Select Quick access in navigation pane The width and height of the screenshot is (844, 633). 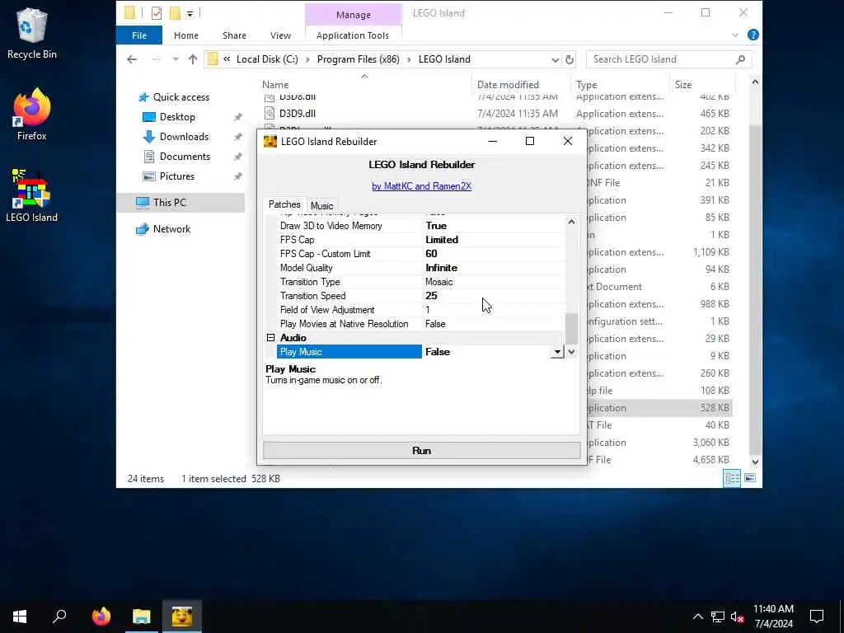click(x=181, y=97)
